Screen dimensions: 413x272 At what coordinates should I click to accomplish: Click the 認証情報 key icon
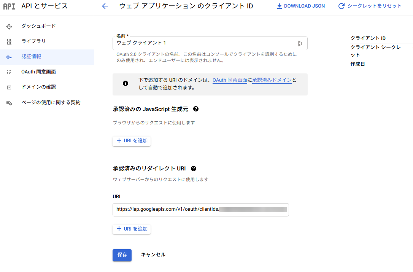coord(9,56)
